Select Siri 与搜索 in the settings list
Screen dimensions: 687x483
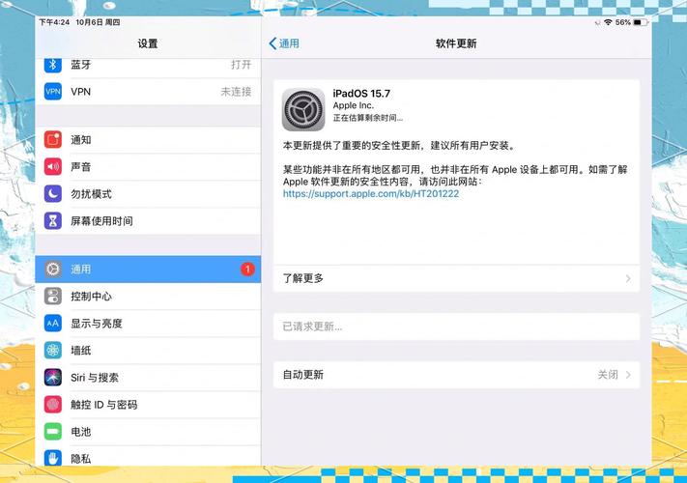[148, 377]
